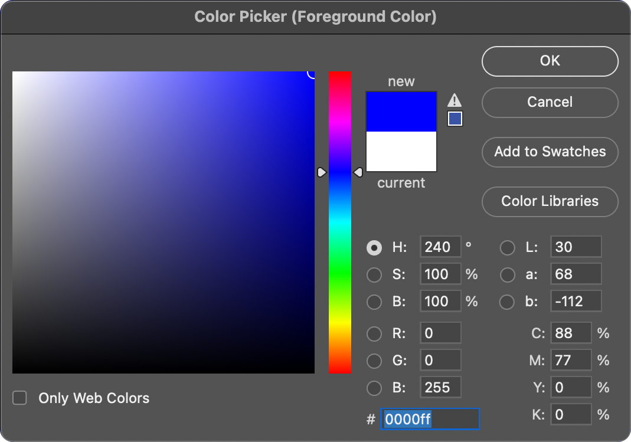Screen dimensions: 631x442
Task: Select the R red channel radio button
Action: point(374,333)
